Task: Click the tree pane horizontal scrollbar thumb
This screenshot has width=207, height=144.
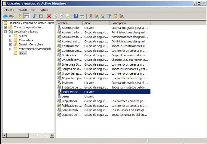Action: coord(18,135)
